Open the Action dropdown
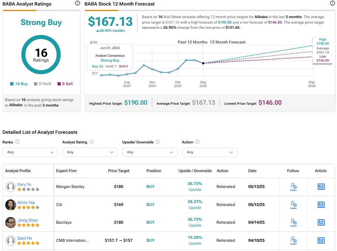The width and height of the screenshot is (337, 251). 210,152
